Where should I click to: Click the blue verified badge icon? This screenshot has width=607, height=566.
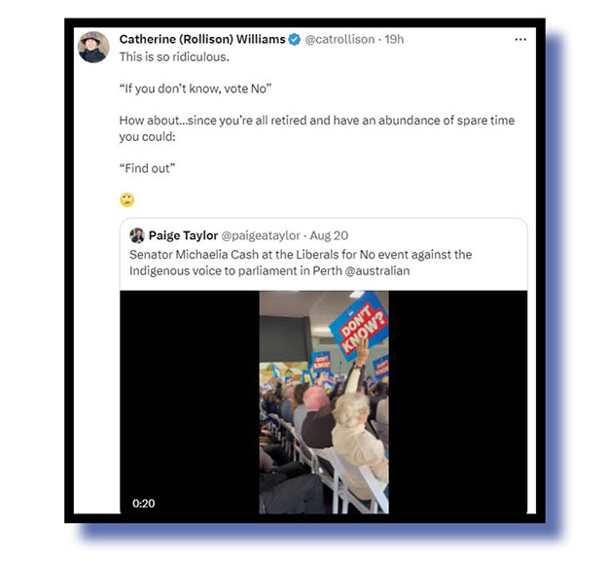pyautogui.click(x=295, y=40)
